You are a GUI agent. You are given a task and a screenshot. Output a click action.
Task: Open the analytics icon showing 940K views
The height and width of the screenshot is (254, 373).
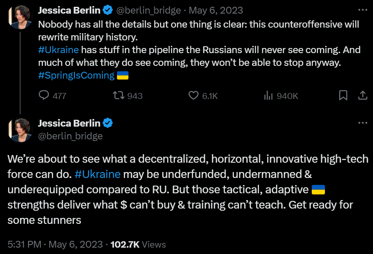(x=268, y=96)
